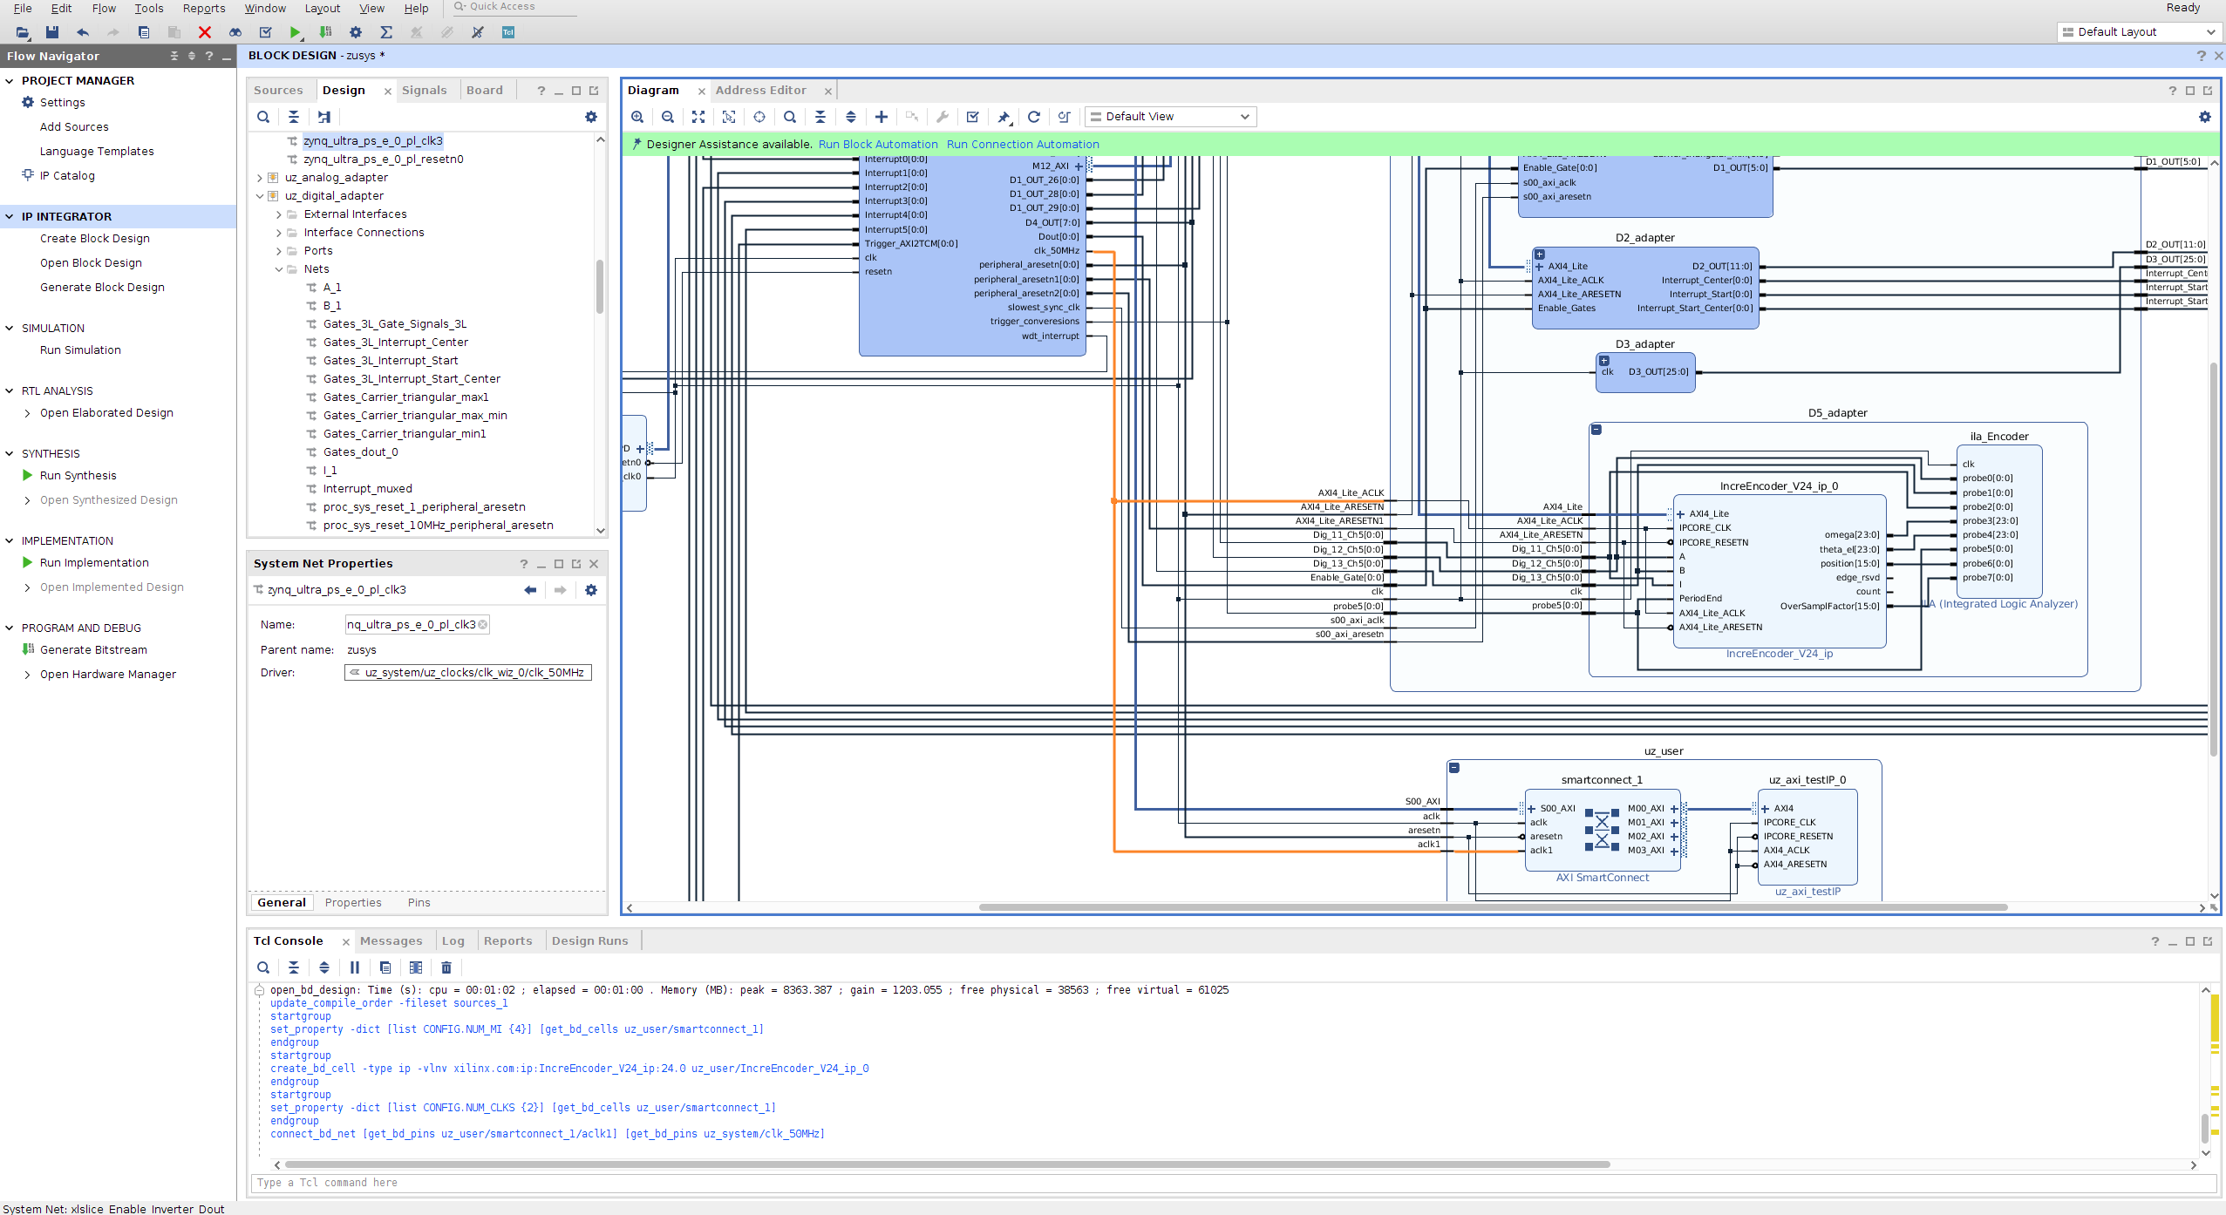Open the Reports menu
2226x1215 pixels.
pos(204,9)
